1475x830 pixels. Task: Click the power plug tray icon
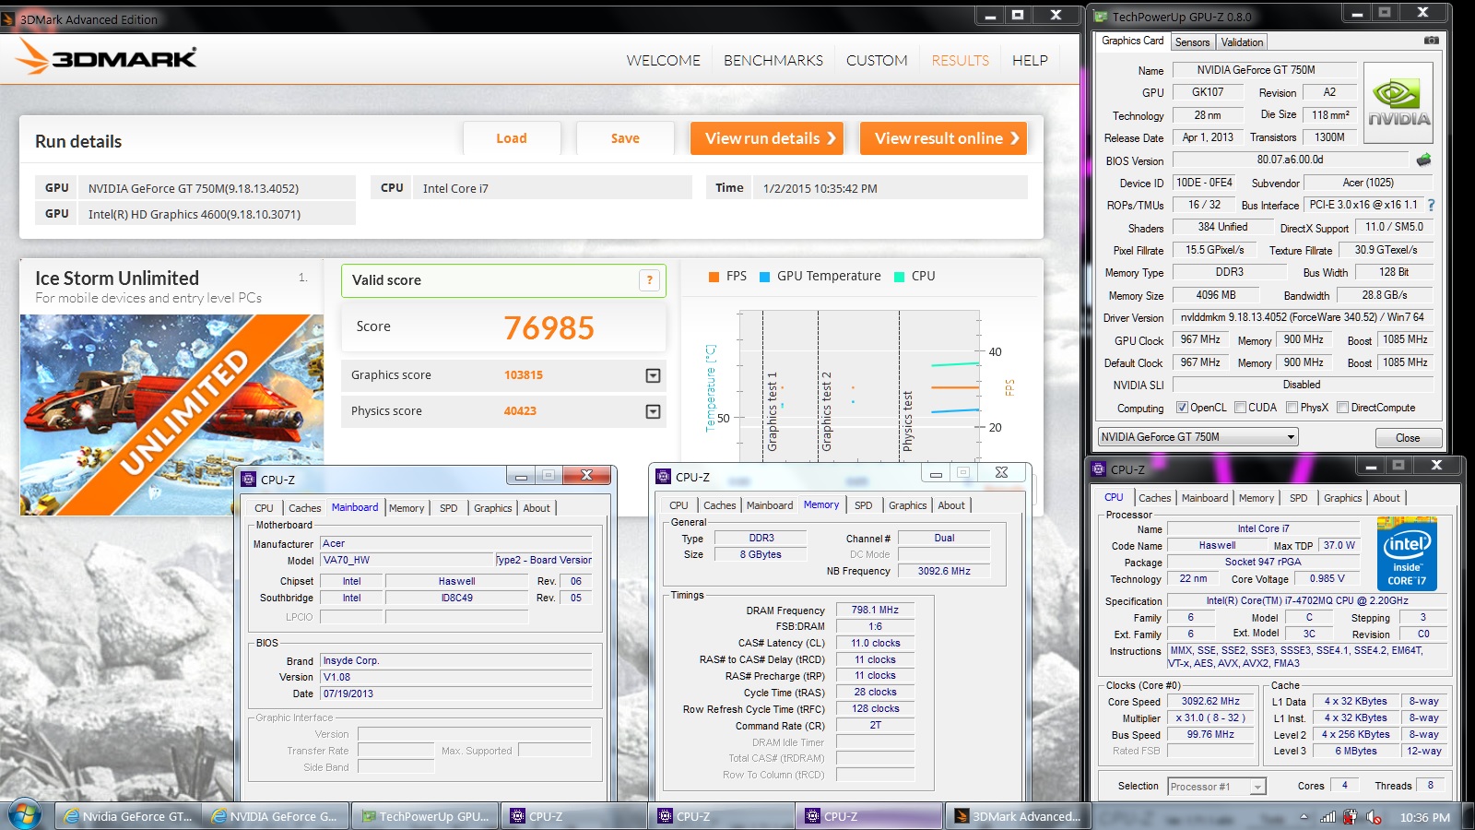coord(1351,816)
